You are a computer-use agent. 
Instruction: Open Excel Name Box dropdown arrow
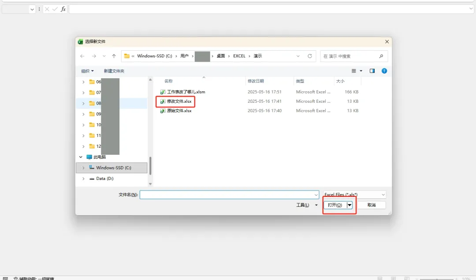click(32, 9)
